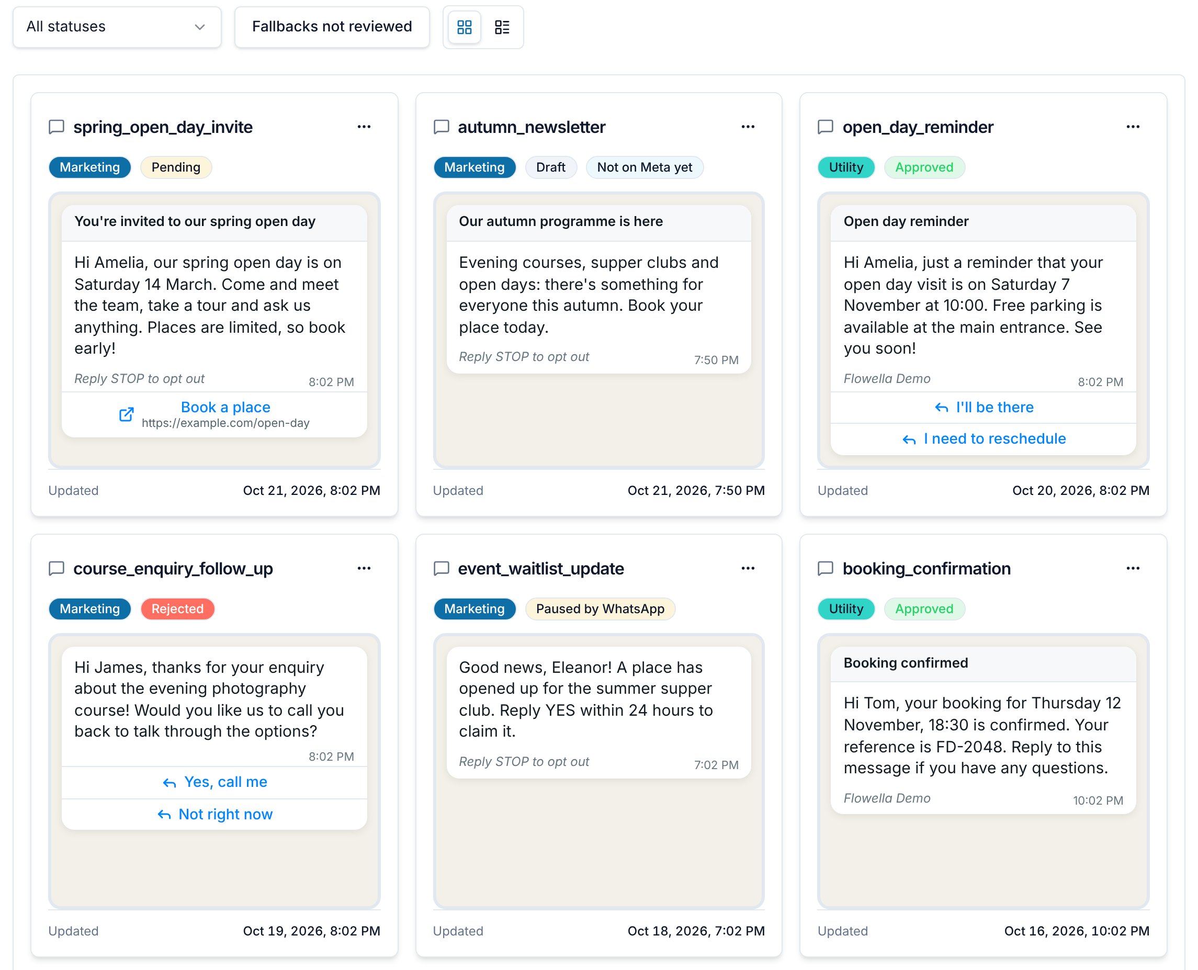Open the autumn_newsletter template title

click(x=532, y=127)
